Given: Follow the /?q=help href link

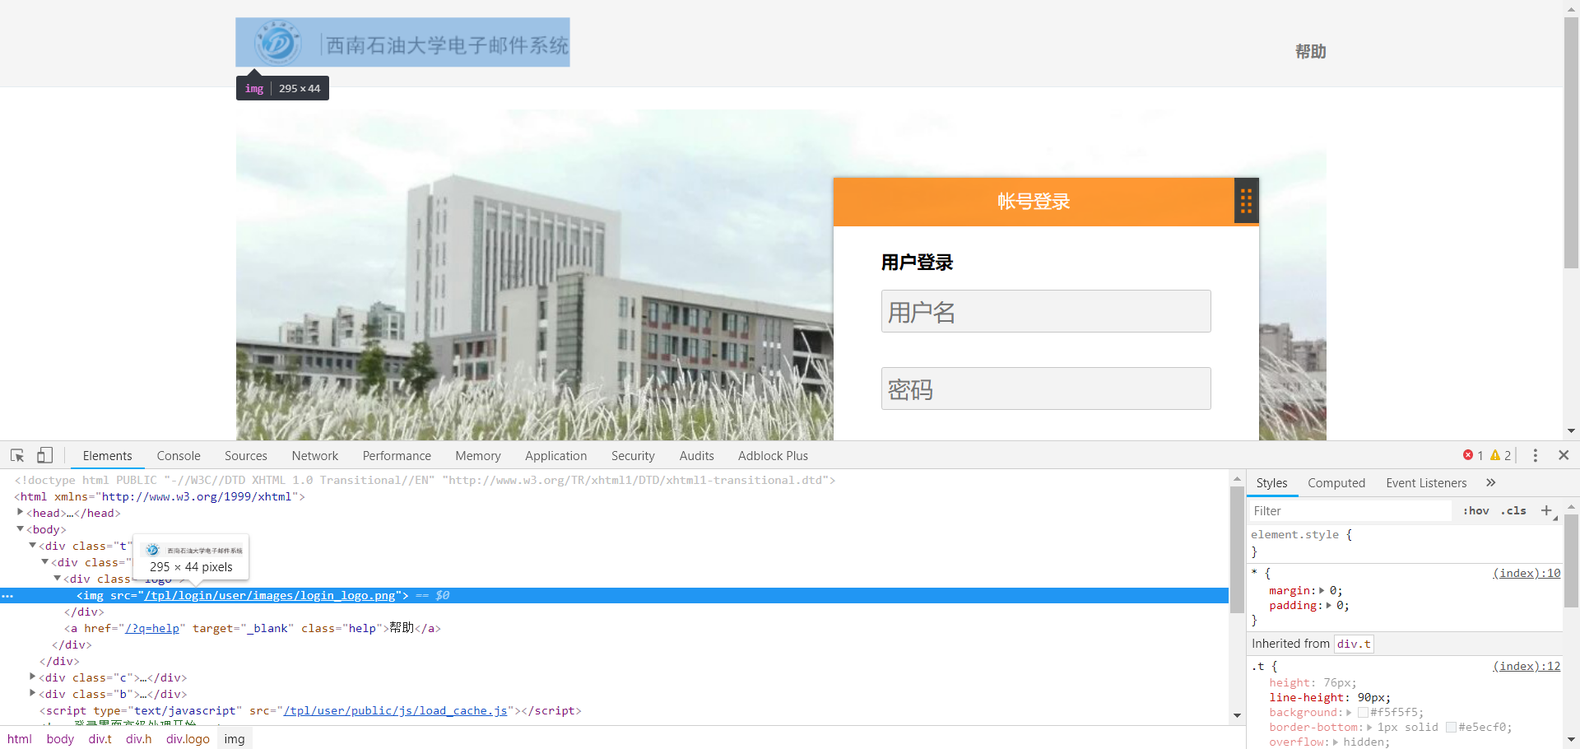Looking at the screenshot, I should [x=152, y=628].
